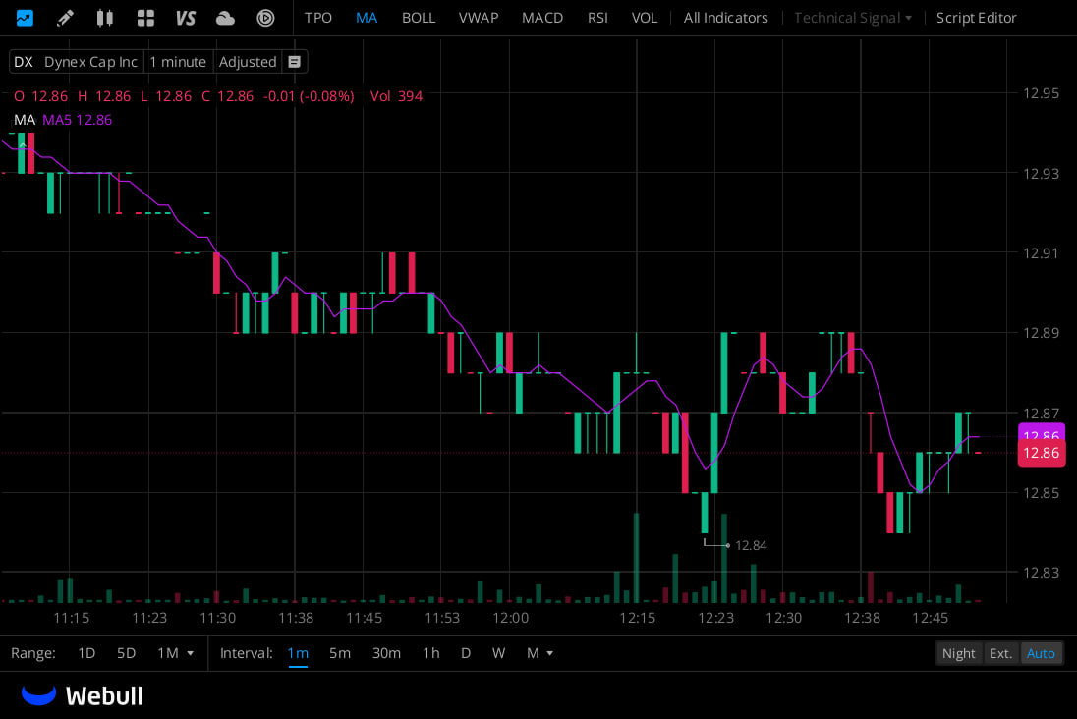Open the Script Editor
Screen dimensions: 1077x719
(x=976, y=18)
